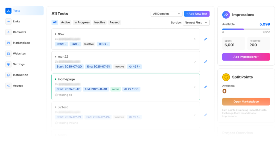Expand the Homepage test row chevron

click(x=195, y=87)
